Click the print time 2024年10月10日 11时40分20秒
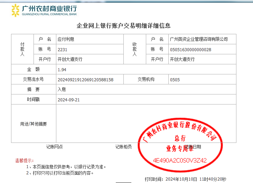Viewport: 253px width, 183px height. (196, 179)
